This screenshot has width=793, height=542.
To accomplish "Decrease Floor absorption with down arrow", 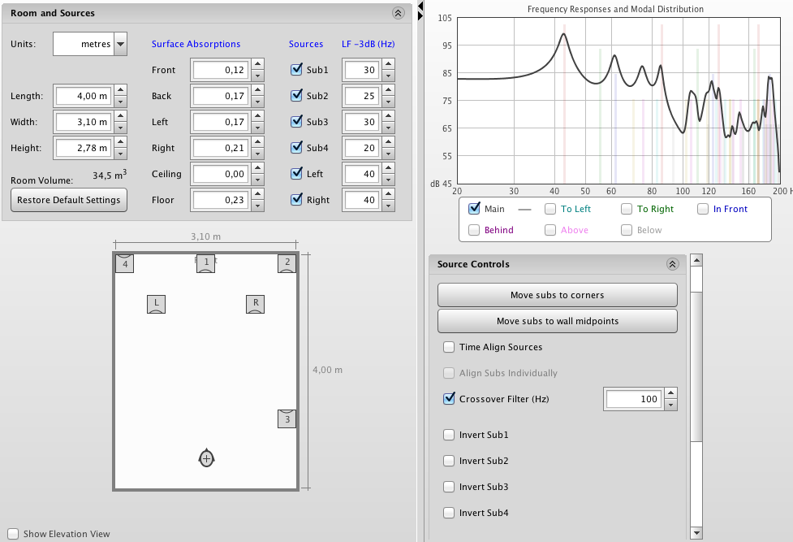I will [258, 206].
